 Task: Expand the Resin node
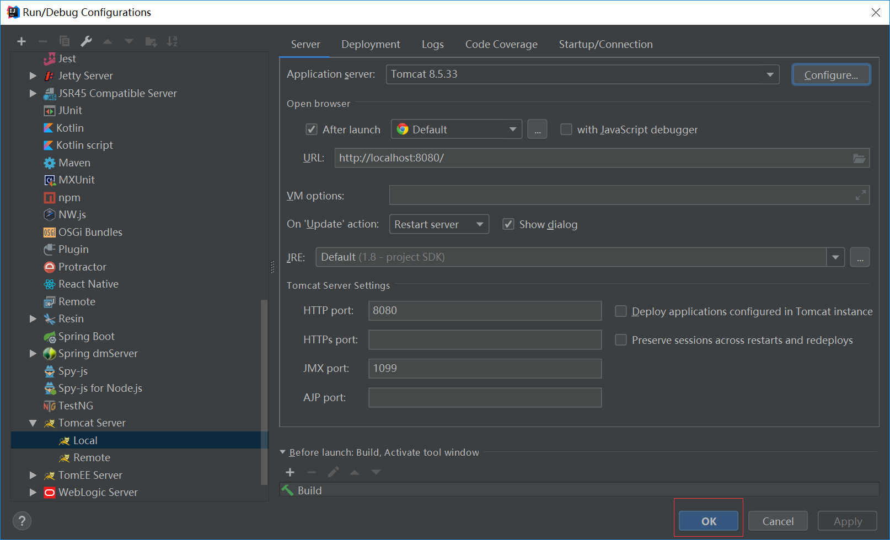click(33, 318)
